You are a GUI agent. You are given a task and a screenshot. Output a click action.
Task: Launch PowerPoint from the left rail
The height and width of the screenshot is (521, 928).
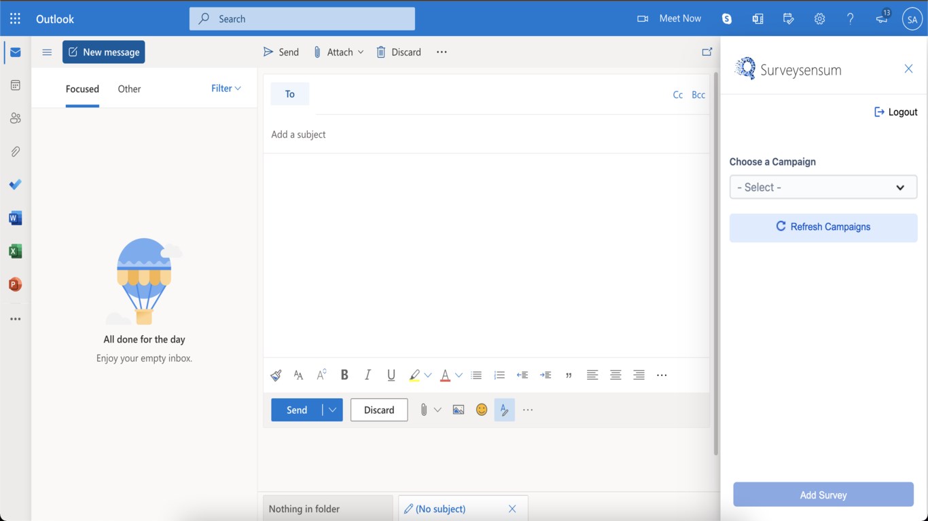pos(15,284)
